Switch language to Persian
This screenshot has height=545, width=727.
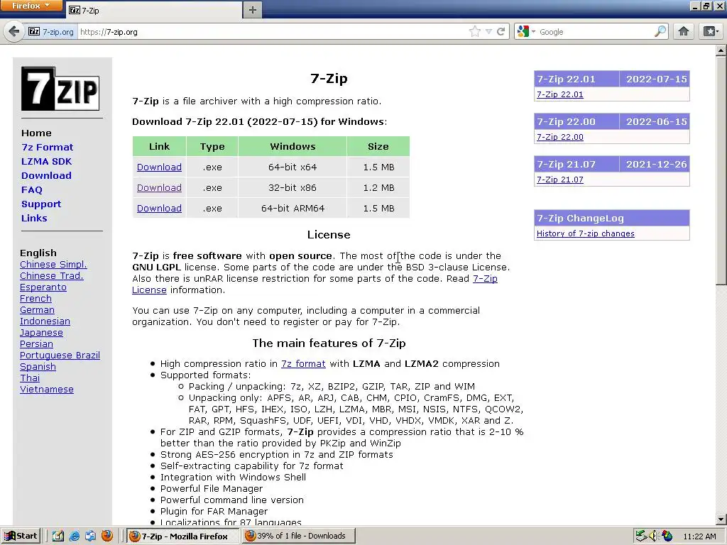pyautogui.click(x=36, y=344)
